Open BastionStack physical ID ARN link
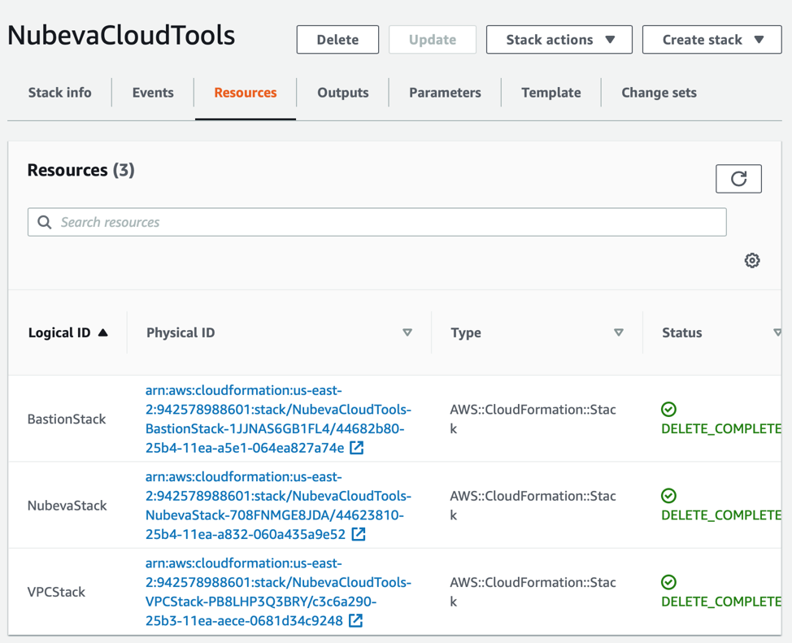 (278, 419)
